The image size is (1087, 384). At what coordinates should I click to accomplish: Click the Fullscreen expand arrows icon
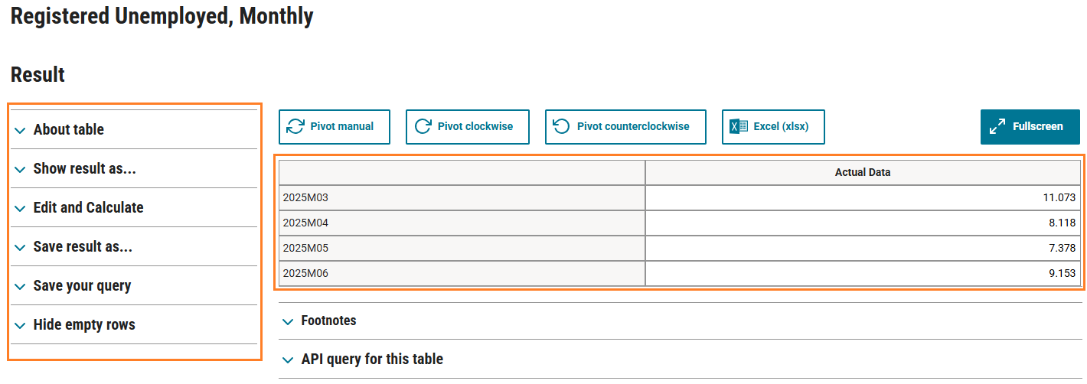[997, 127]
